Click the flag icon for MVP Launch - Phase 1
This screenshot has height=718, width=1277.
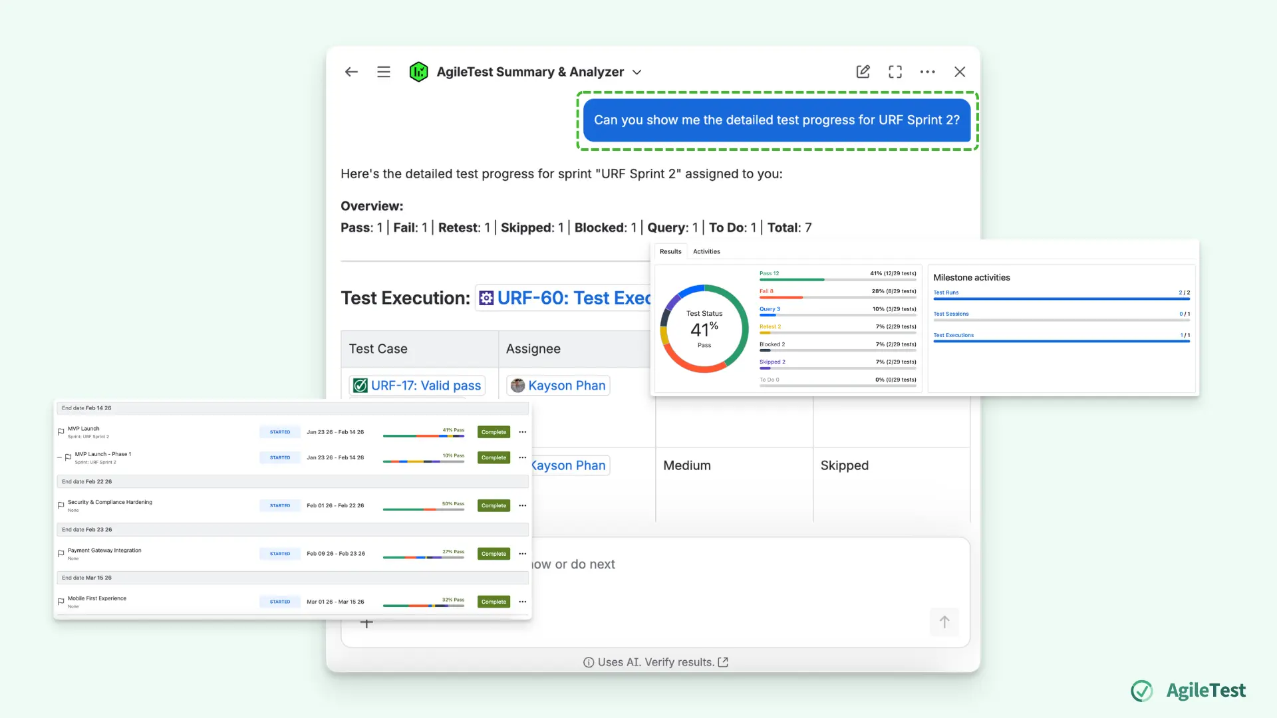click(x=68, y=457)
